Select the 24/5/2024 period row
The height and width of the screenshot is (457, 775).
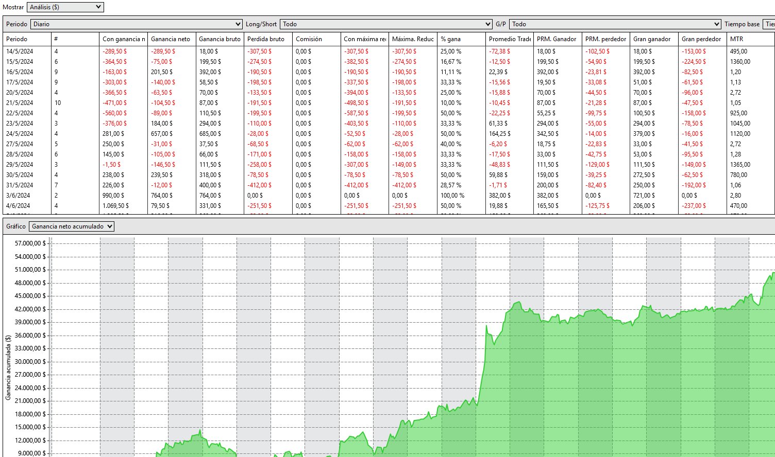click(x=389, y=134)
